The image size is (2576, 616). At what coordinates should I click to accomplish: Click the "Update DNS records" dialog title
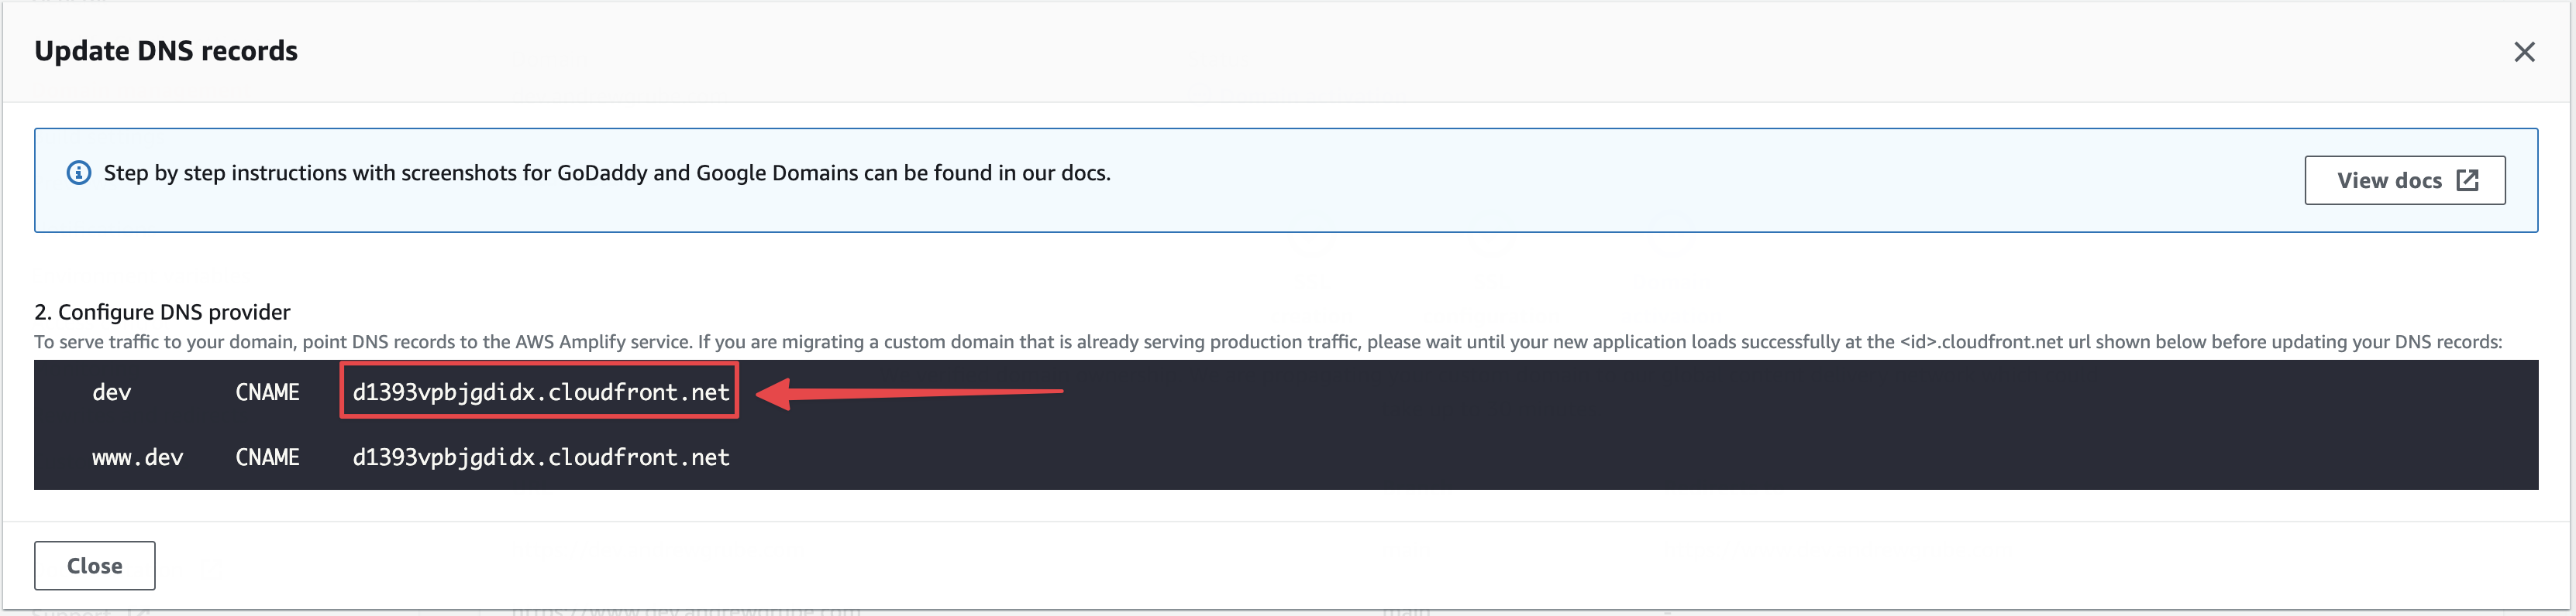tap(166, 51)
